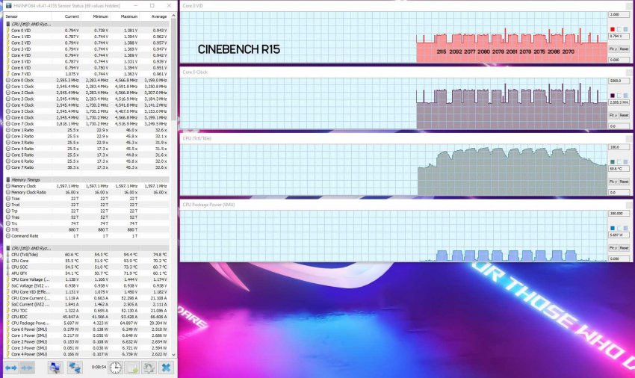Click the Maximum column header
This screenshot has height=378, width=635.
pos(128,16)
